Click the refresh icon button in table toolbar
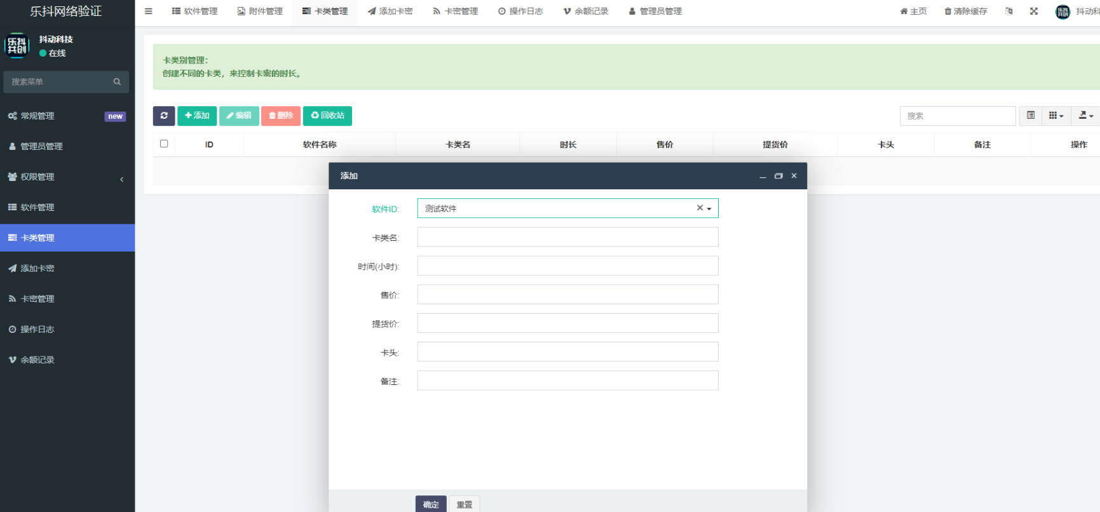Viewport: 1100px width, 512px height. [x=164, y=116]
